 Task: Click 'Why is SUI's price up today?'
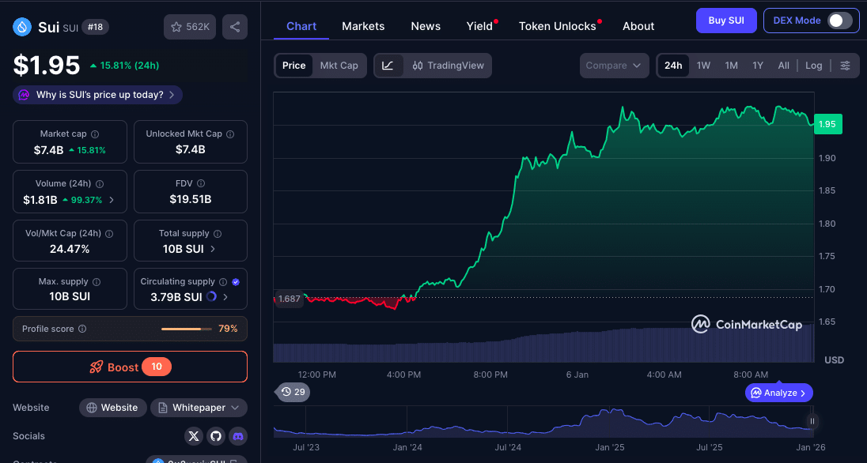click(97, 94)
